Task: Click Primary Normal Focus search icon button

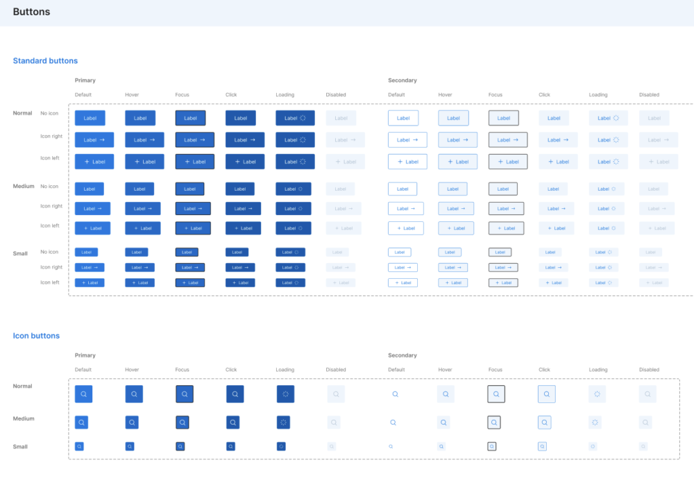Action: click(x=185, y=394)
